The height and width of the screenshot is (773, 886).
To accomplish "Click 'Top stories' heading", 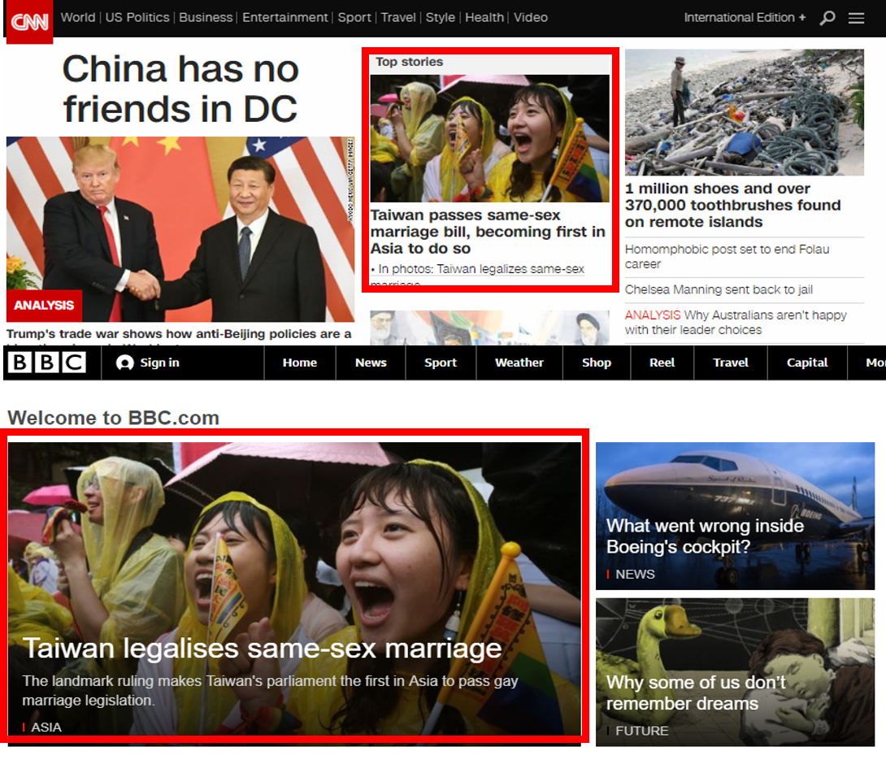I will (409, 62).
